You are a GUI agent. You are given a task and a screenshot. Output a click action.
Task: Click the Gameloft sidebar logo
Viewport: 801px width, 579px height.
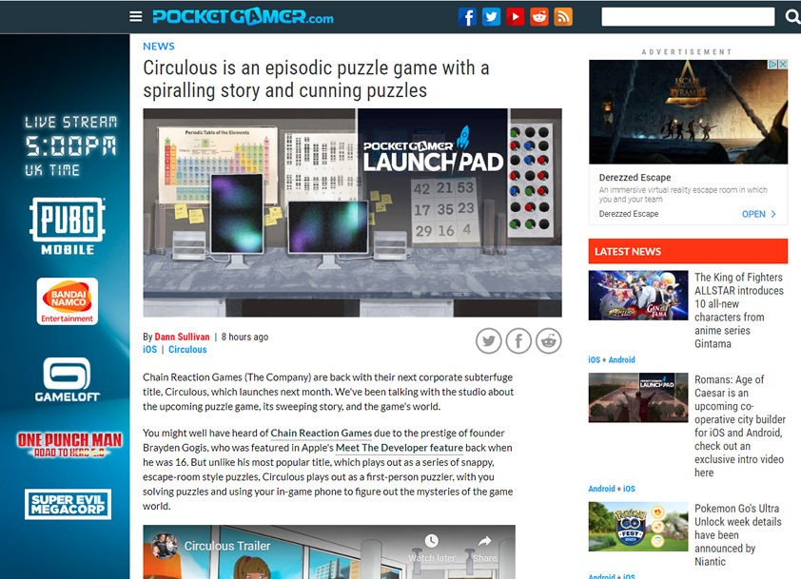[67, 379]
